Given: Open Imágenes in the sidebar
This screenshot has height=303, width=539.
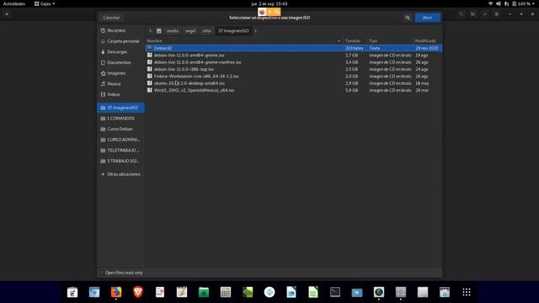Looking at the screenshot, I should [x=120, y=73].
